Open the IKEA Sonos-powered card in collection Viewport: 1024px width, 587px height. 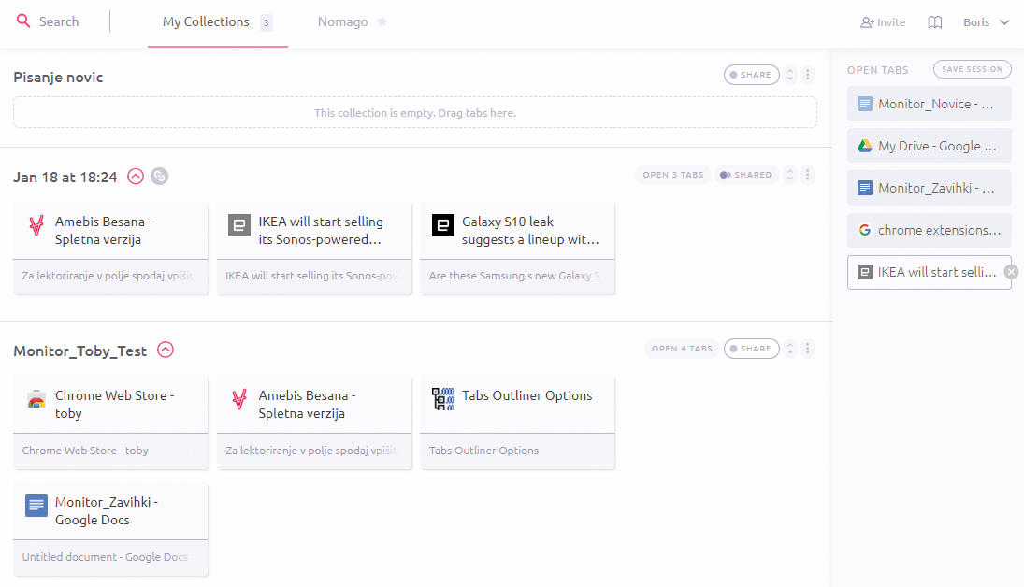pos(314,248)
